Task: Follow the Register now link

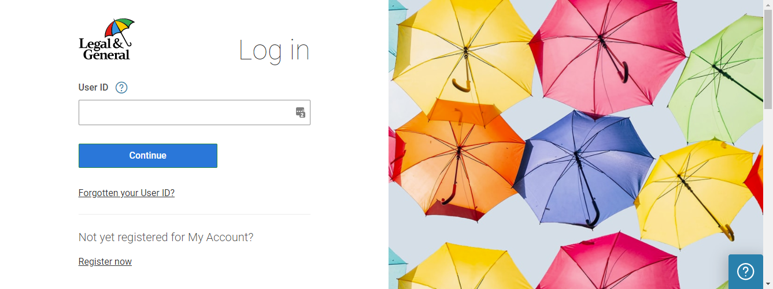Action: (x=105, y=261)
